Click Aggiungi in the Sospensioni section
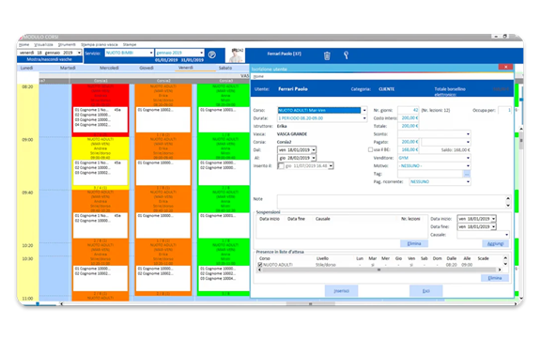This screenshot has height=340, width=541. click(x=495, y=243)
